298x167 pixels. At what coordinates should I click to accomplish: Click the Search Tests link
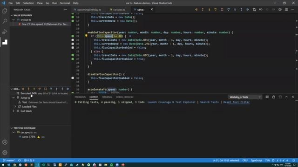click(x=209, y=102)
